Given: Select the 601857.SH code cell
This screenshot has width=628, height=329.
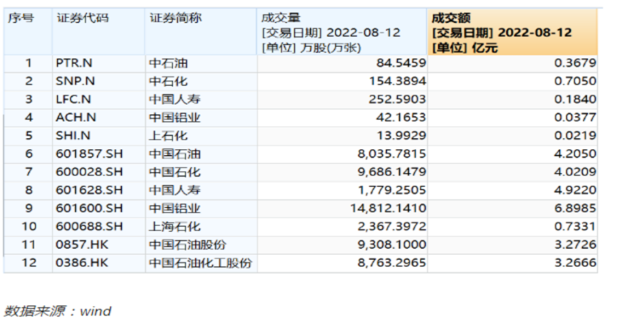Looking at the screenshot, I should pyautogui.click(x=89, y=154).
